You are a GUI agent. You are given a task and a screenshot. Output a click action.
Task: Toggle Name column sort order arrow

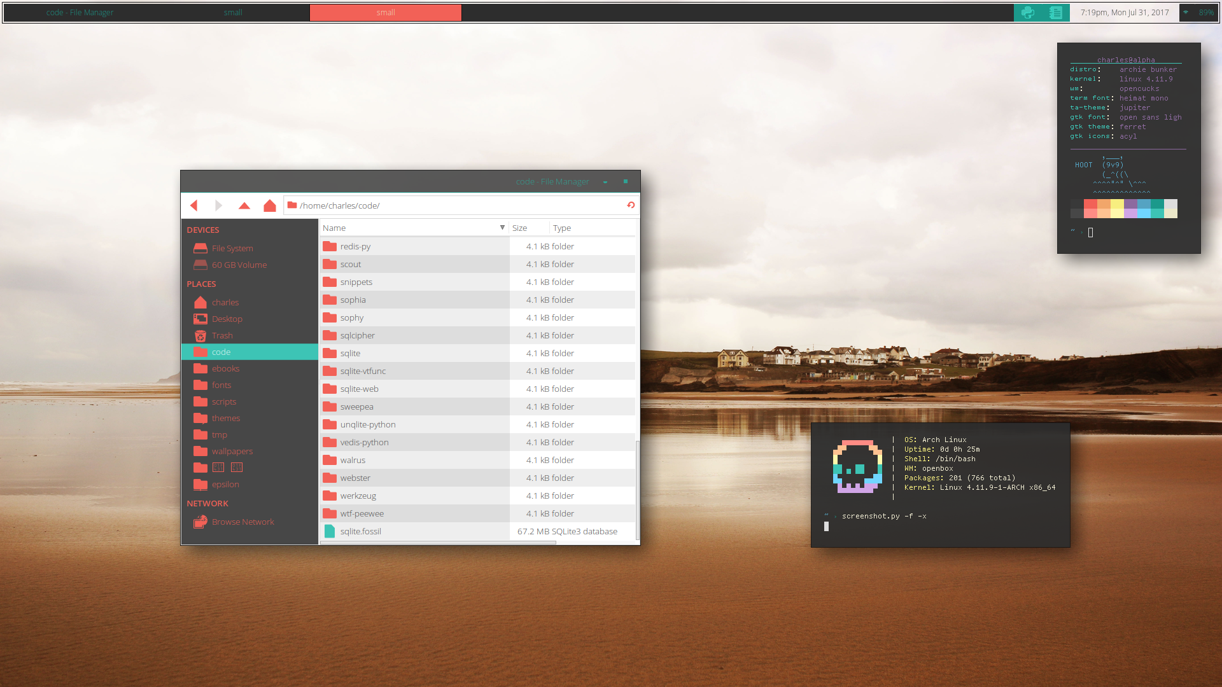502,228
